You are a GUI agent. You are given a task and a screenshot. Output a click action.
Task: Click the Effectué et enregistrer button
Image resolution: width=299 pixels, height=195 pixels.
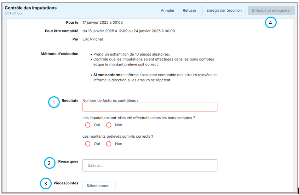[x=271, y=11]
